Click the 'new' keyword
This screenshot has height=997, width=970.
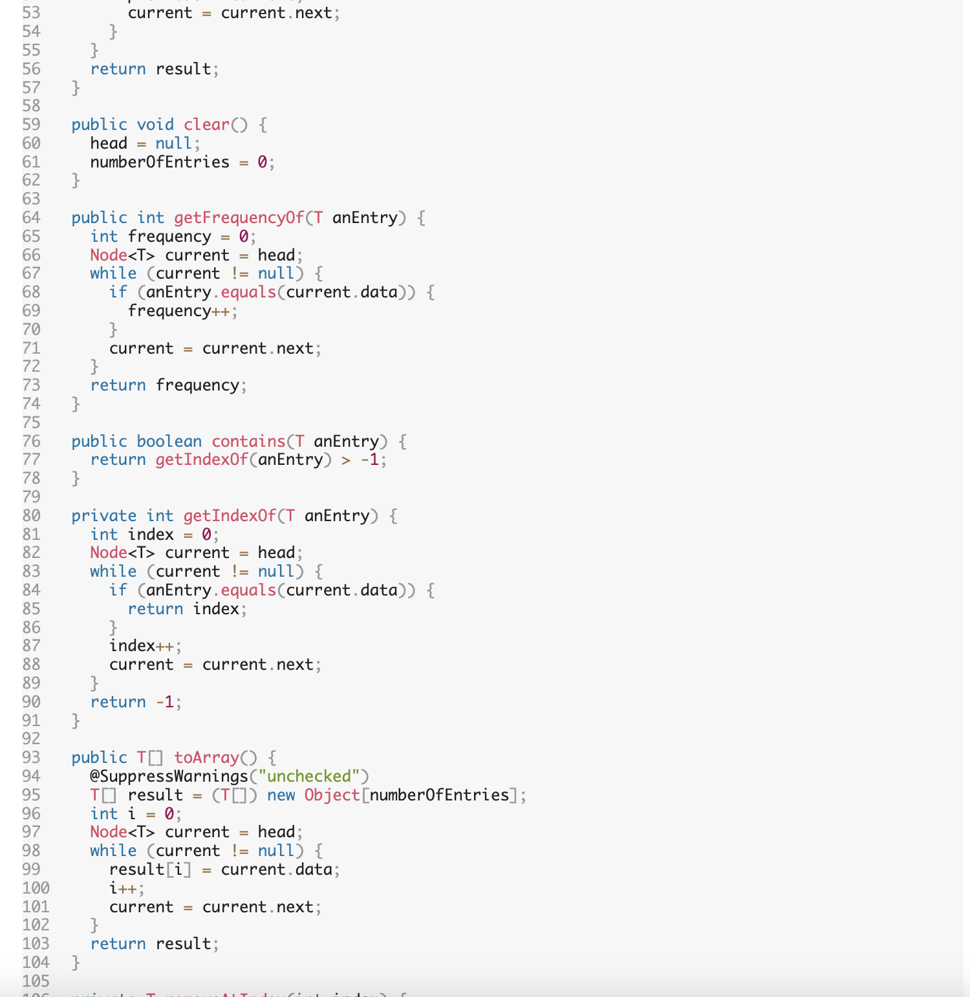[x=281, y=795]
